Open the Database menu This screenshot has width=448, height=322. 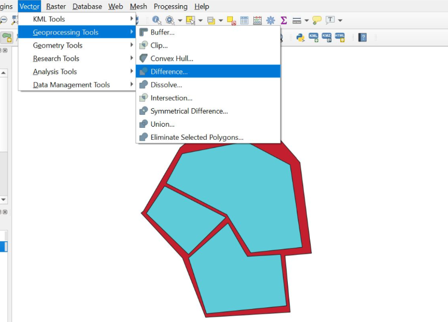tap(87, 6)
